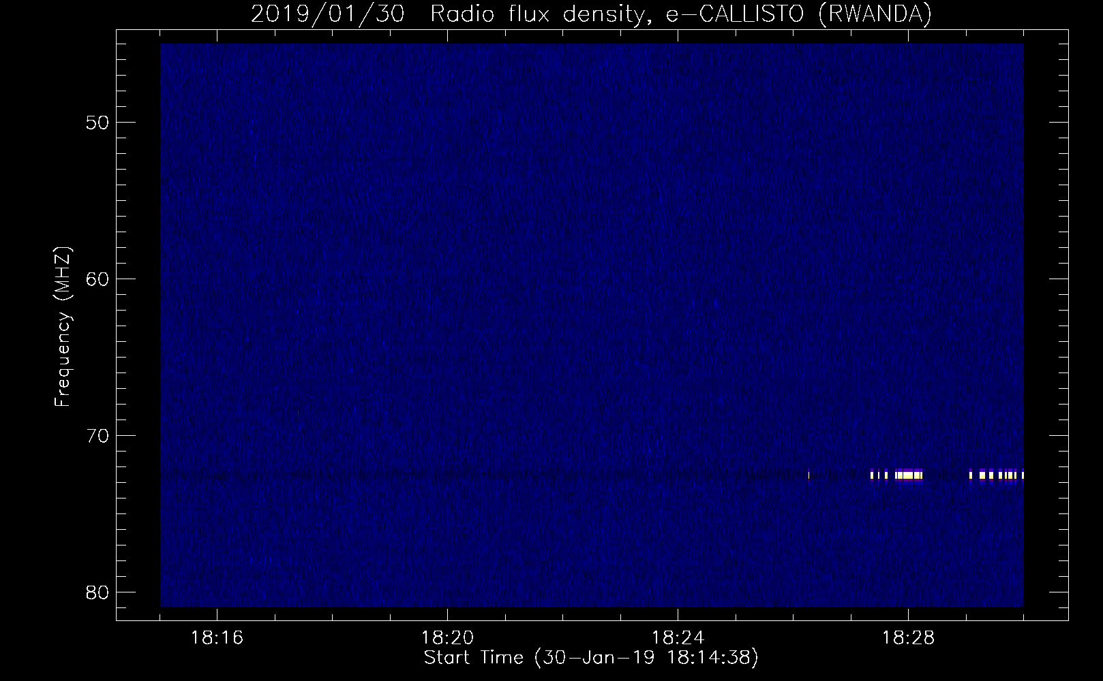Click the bright burst near 18:28 in spectrogram

coord(909,475)
